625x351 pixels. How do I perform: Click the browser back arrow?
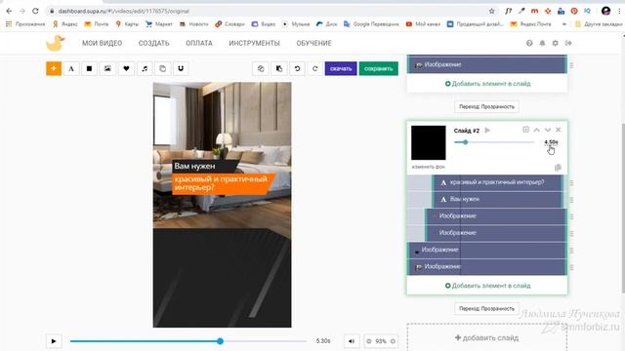(x=9, y=11)
